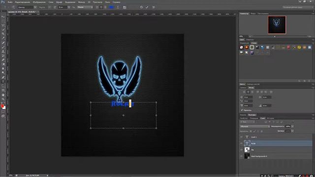Toggle text orientation in options bar
The height and width of the screenshot is (177, 315).
(13, 7)
